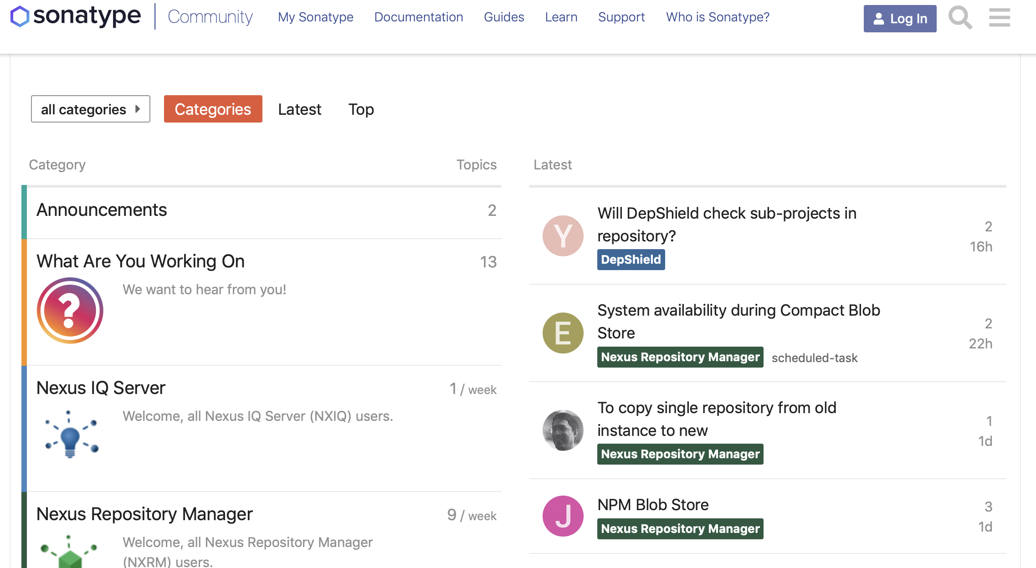Image resolution: width=1036 pixels, height=568 pixels.
Task: Click the Log In button
Action: click(x=901, y=19)
